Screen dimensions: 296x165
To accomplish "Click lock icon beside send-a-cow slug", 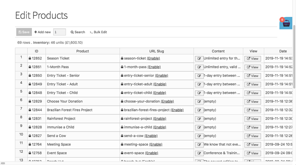I will tap(122, 136).
